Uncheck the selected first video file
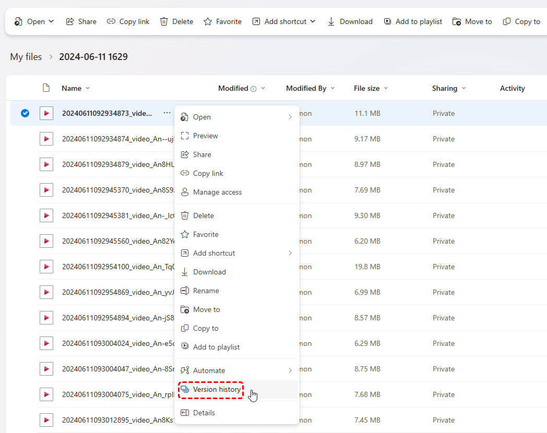 [x=25, y=113]
